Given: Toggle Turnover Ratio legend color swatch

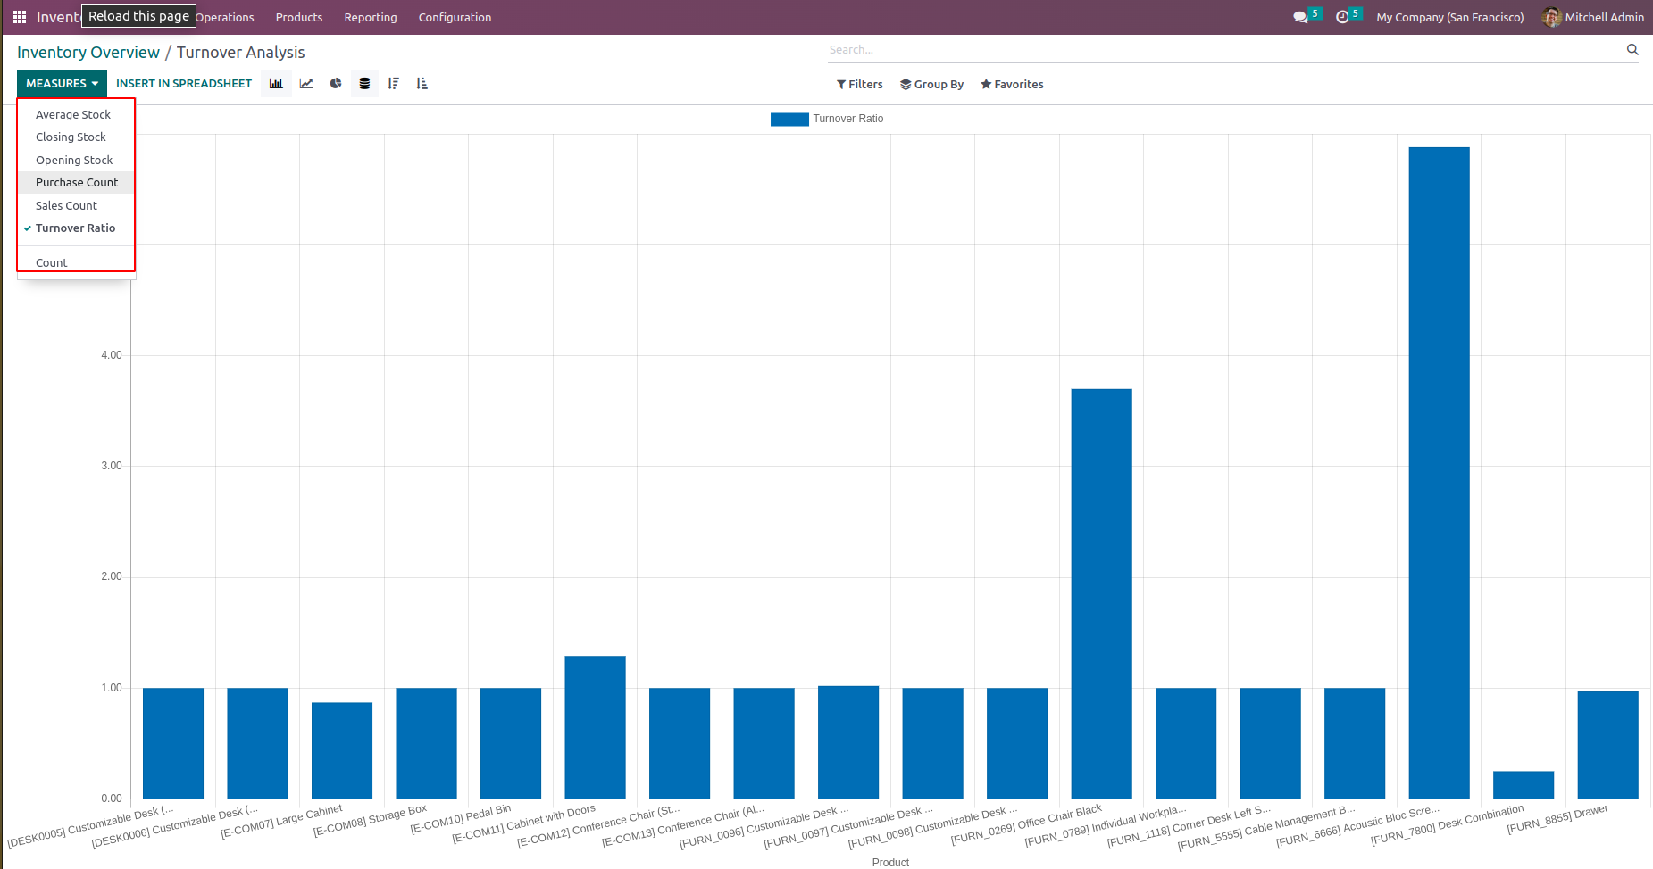Looking at the screenshot, I should 789,119.
